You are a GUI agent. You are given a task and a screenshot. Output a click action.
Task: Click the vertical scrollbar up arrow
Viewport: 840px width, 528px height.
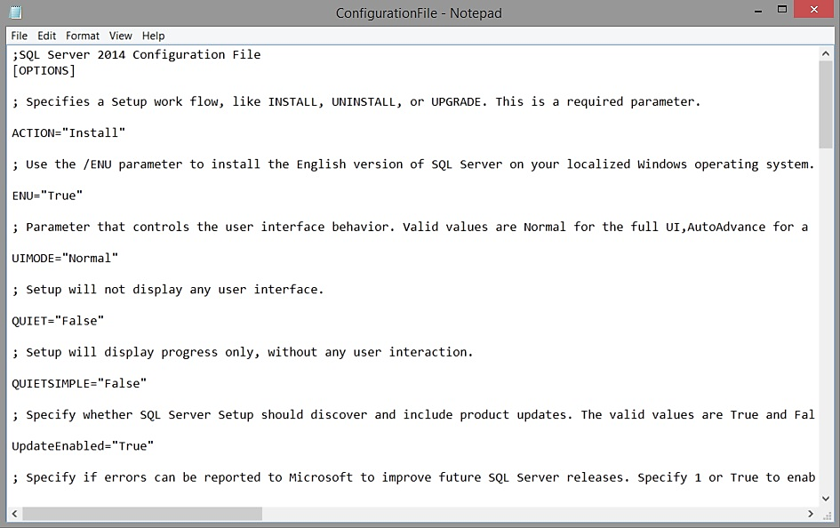[x=826, y=53]
